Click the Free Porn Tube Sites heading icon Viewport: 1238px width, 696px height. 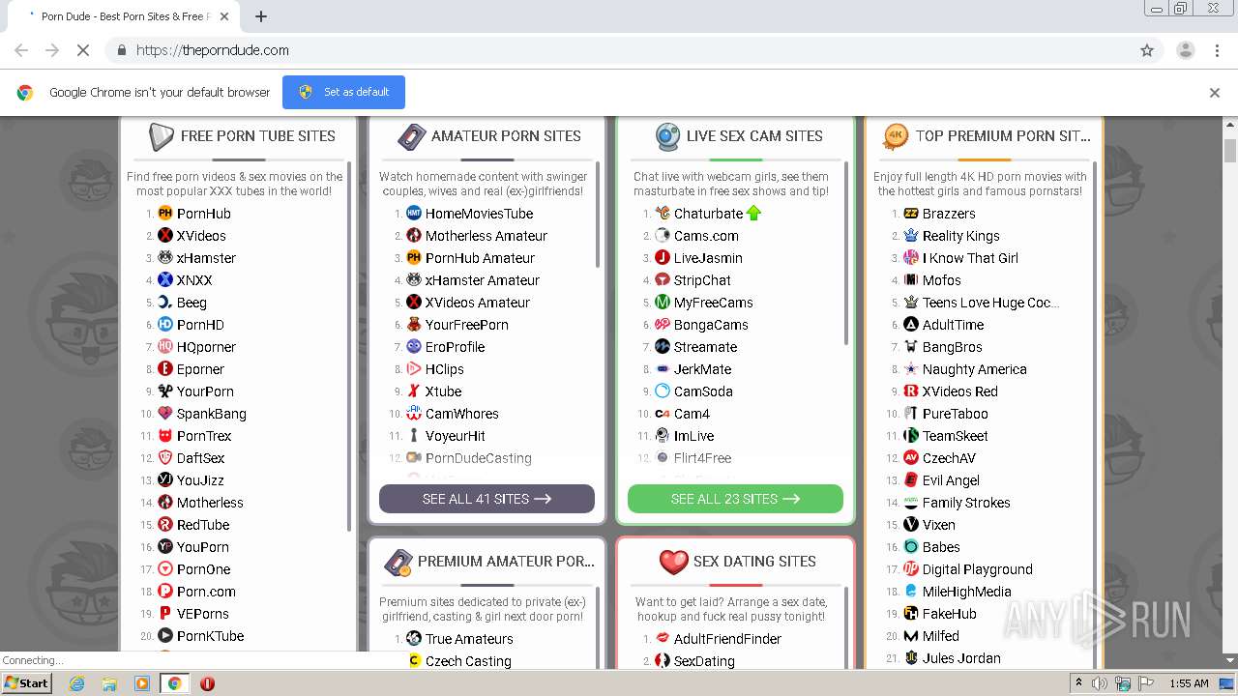(161, 136)
